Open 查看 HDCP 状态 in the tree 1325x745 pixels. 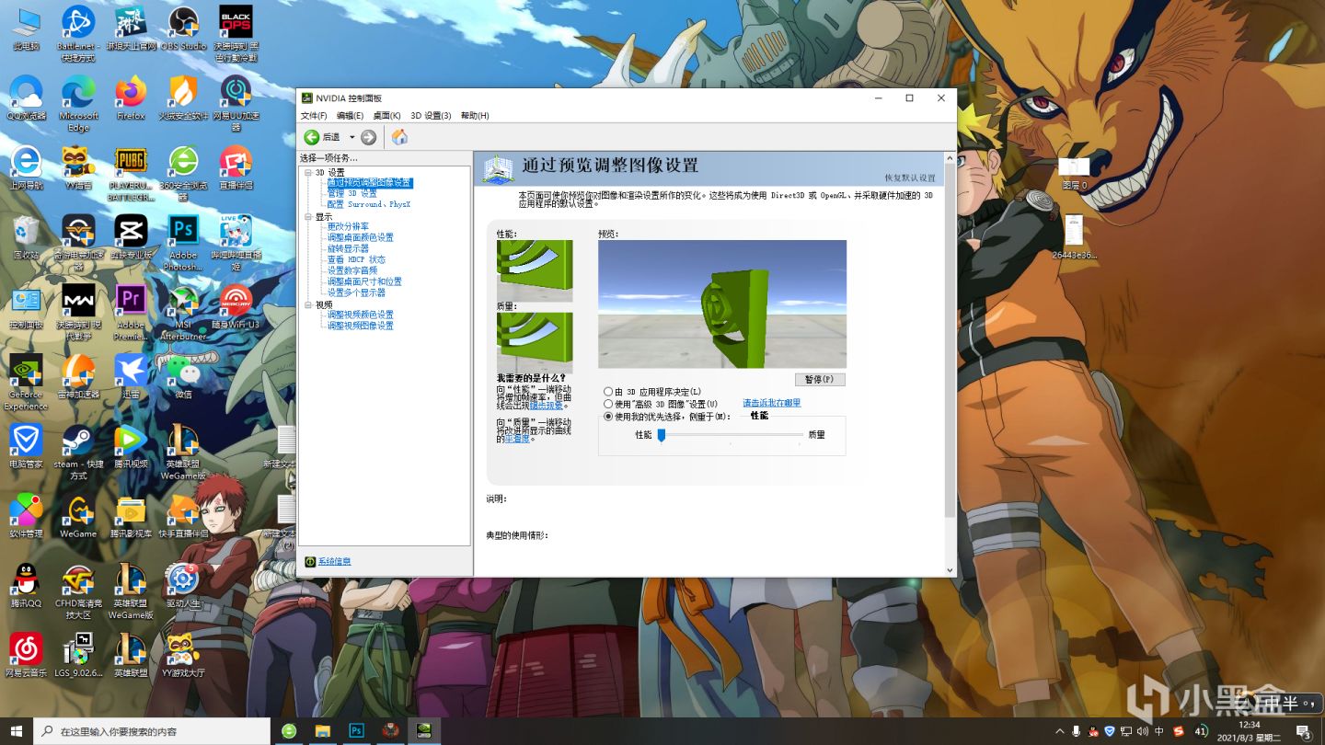357,259
